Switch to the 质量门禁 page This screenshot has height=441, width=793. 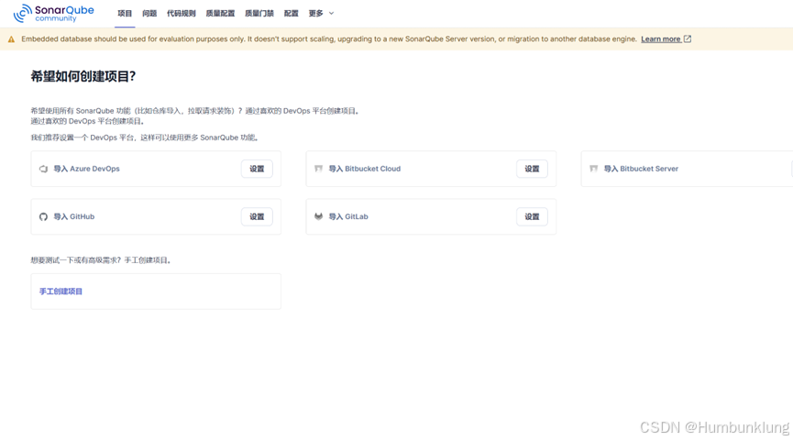tap(259, 14)
